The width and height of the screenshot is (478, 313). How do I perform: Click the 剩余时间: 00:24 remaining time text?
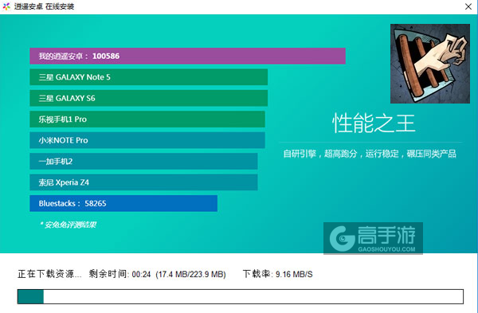pos(119,274)
